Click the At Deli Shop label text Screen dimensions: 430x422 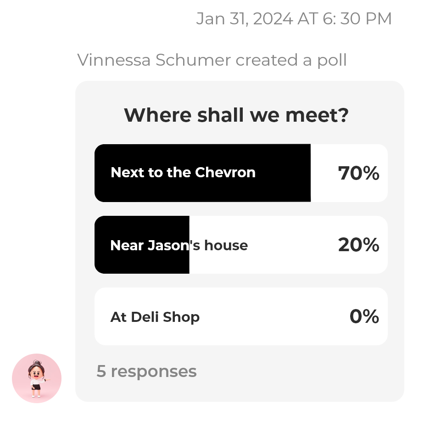coord(155,317)
